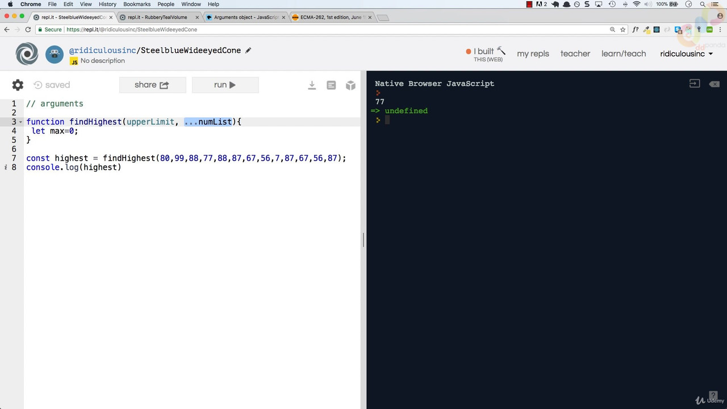The height and width of the screenshot is (409, 727).
Task: Click the '77' console output
Action: pyautogui.click(x=380, y=102)
